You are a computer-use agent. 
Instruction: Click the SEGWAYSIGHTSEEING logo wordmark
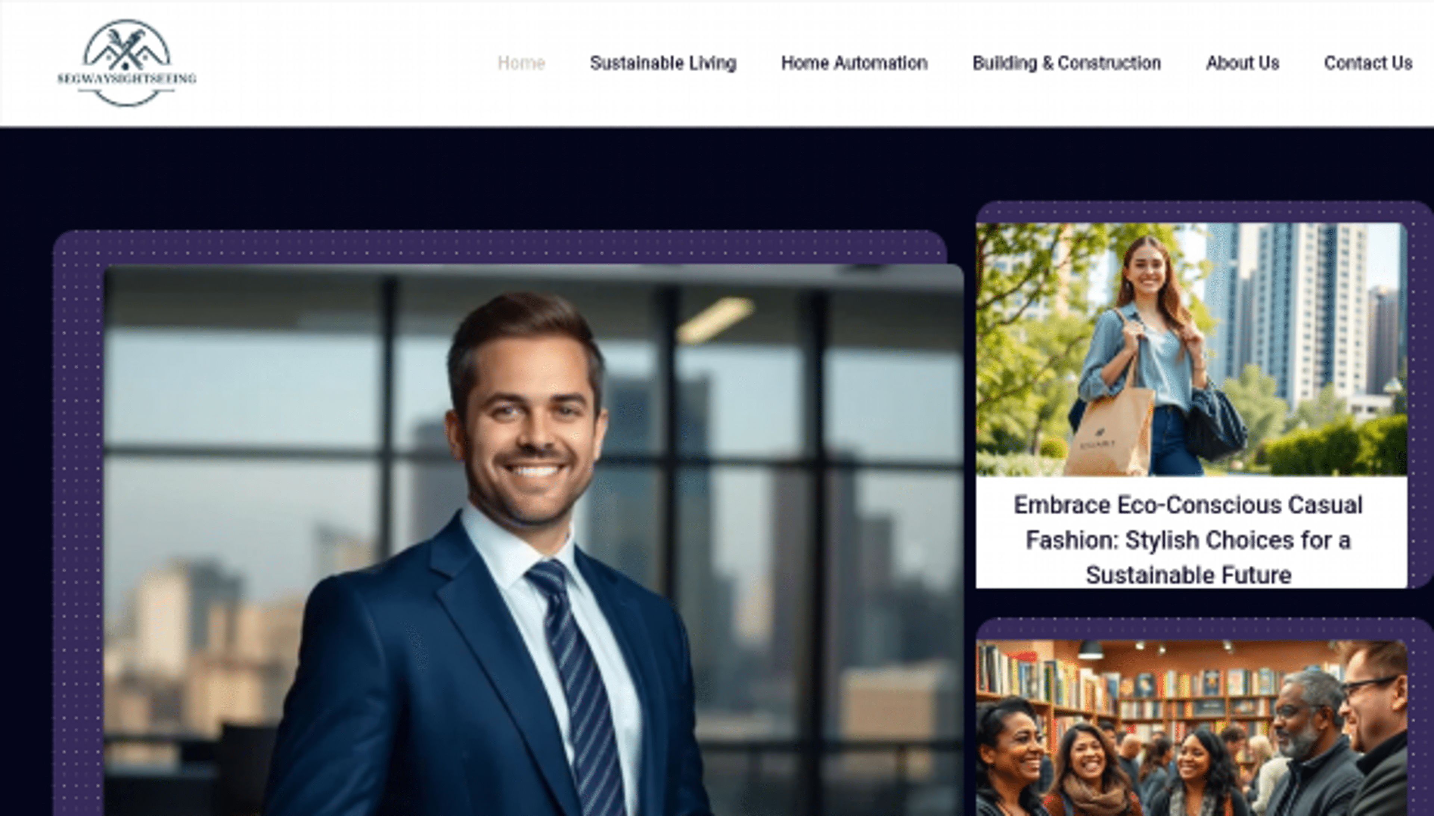pos(127,78)
